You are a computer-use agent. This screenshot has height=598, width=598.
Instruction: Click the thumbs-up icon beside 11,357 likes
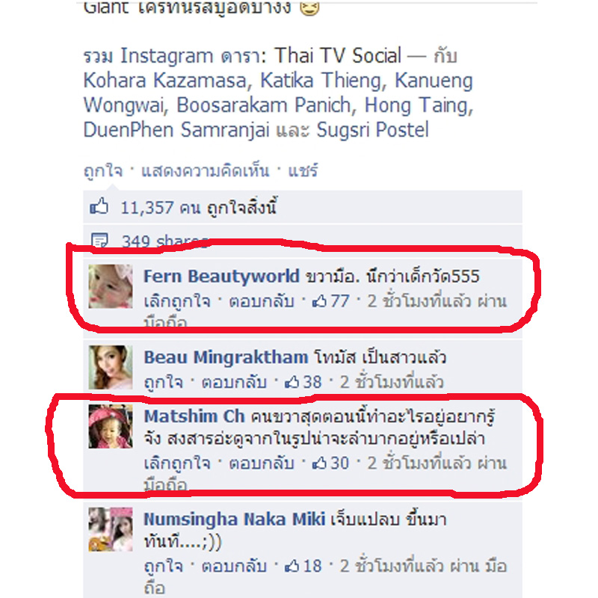click(99, 206)
